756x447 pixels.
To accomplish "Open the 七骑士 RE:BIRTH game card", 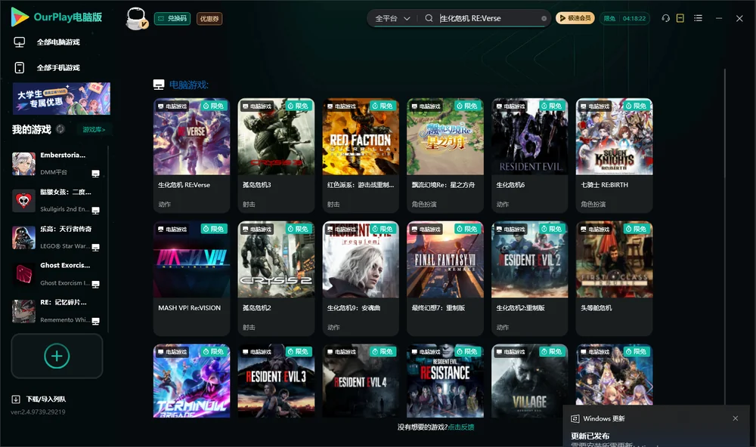I will click(614, 155).
